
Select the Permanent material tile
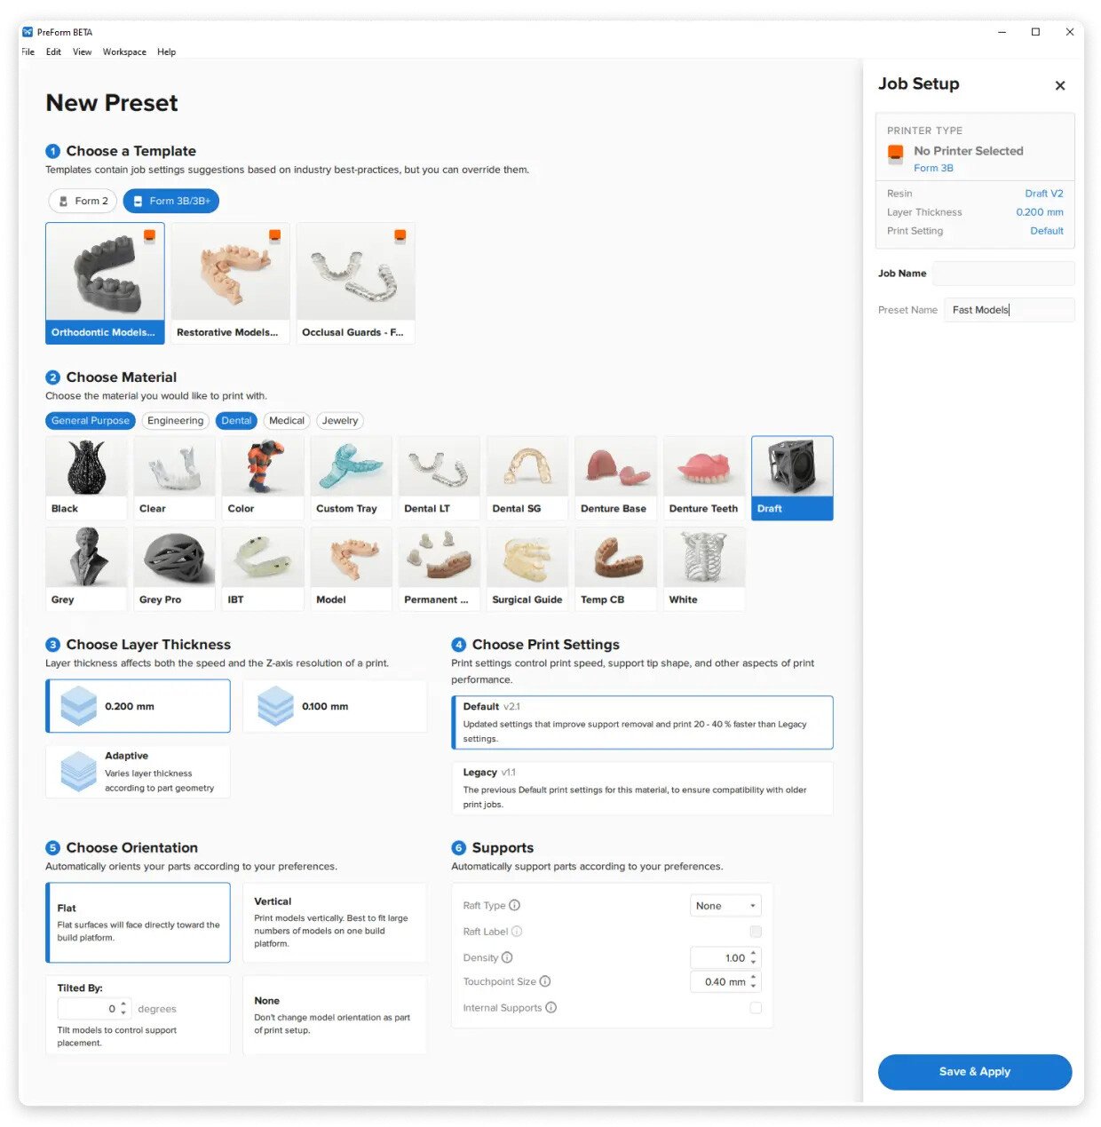[439, 568]
